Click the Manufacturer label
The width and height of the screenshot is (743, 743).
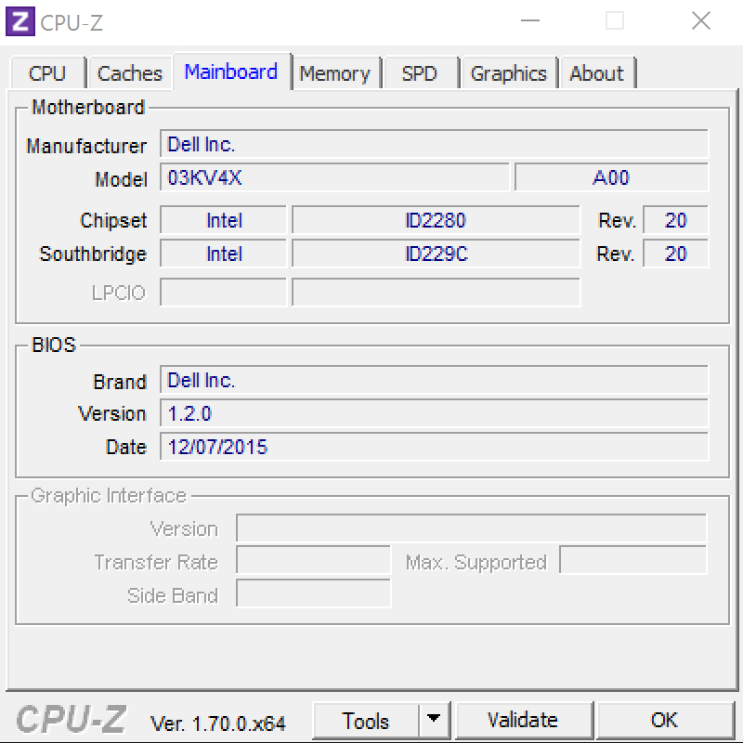[x=86, y=146]
